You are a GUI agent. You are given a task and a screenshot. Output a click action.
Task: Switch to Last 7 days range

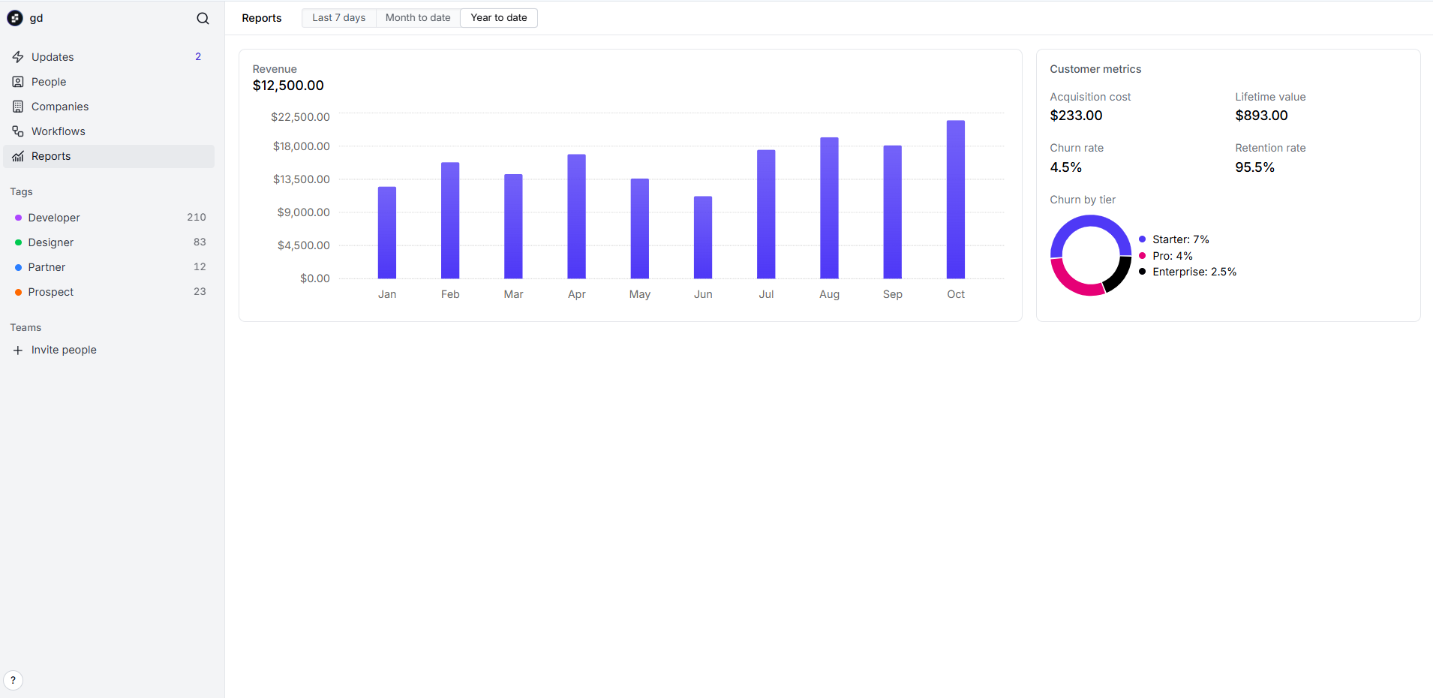pos(339,18)
